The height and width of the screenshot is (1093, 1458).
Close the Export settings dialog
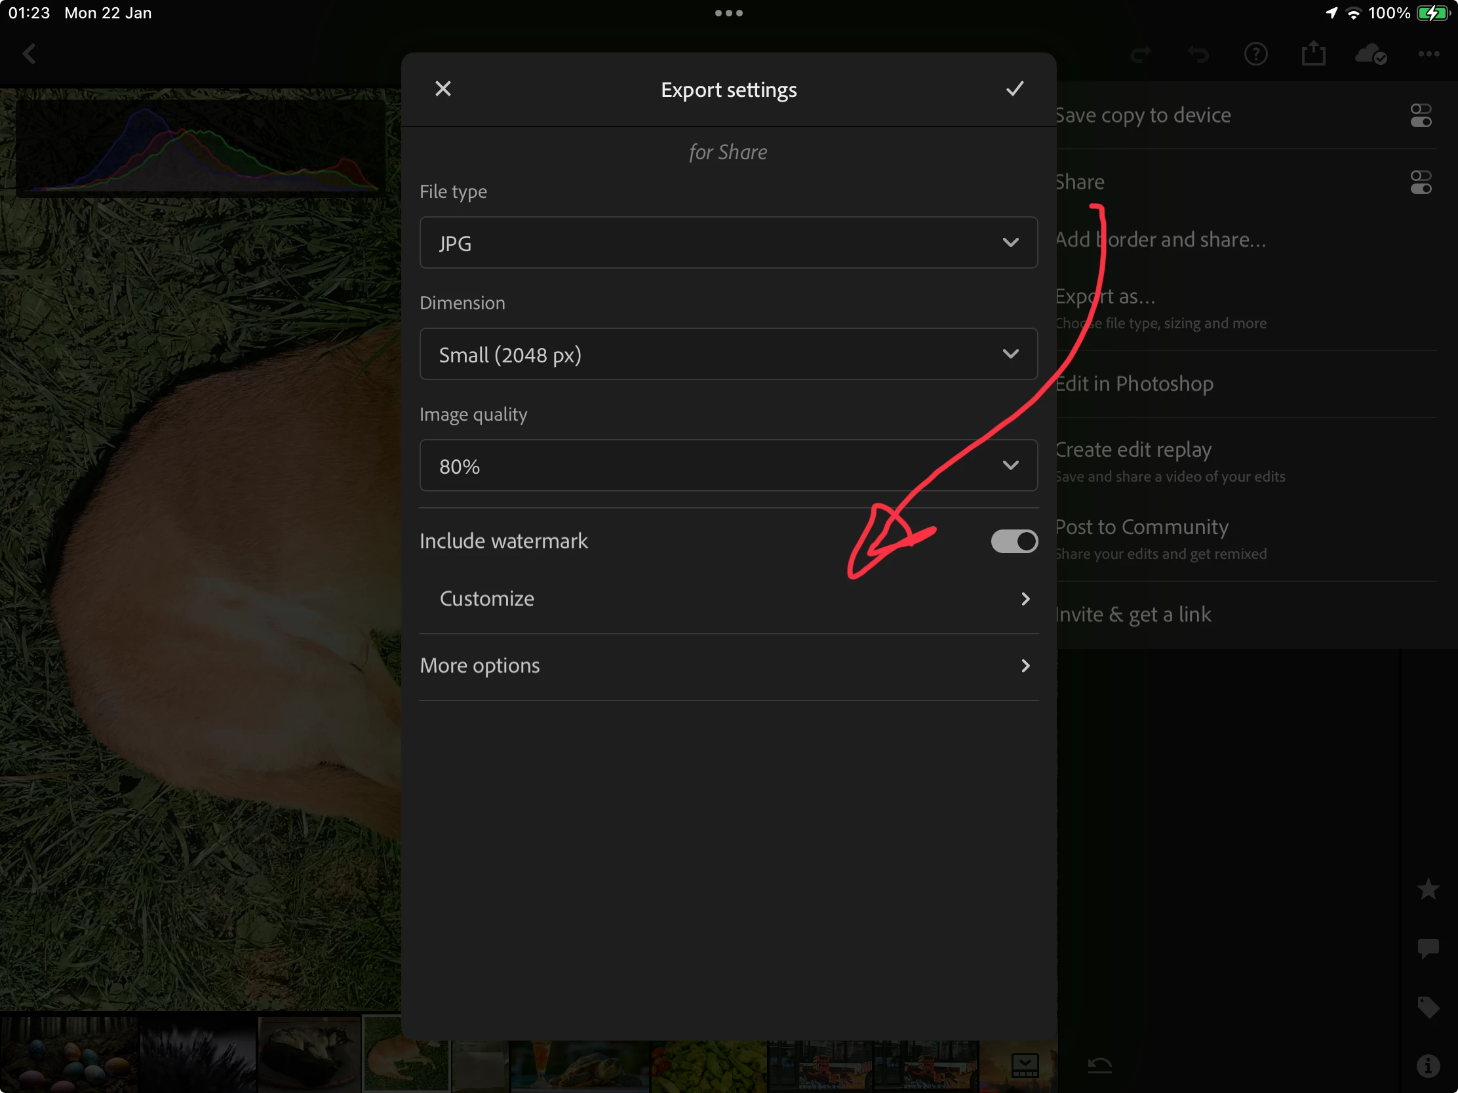point(443,89)
